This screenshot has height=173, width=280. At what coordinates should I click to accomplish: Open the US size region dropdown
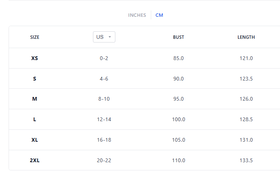tap(104, 37)
